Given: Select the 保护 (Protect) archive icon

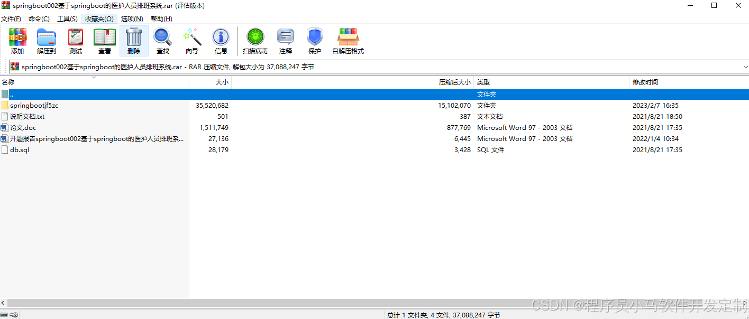Looking at the screenshot, I should (315, 41).
